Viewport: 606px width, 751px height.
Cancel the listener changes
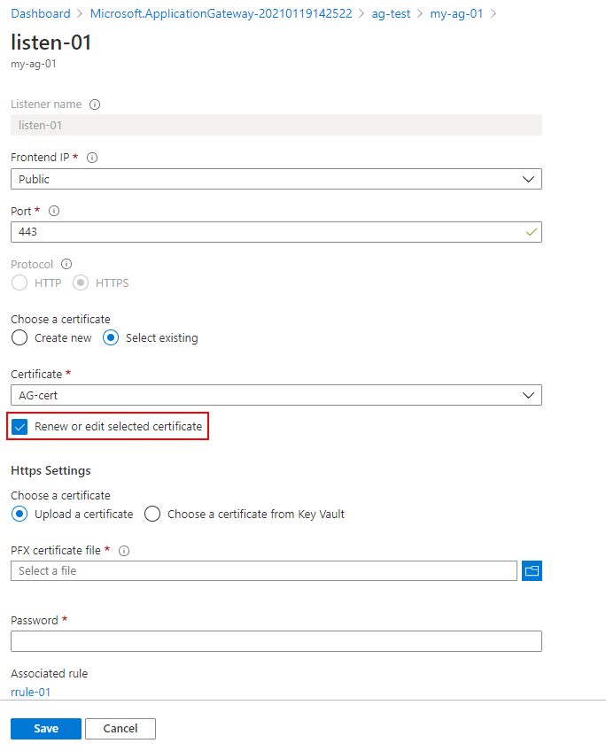120,729
